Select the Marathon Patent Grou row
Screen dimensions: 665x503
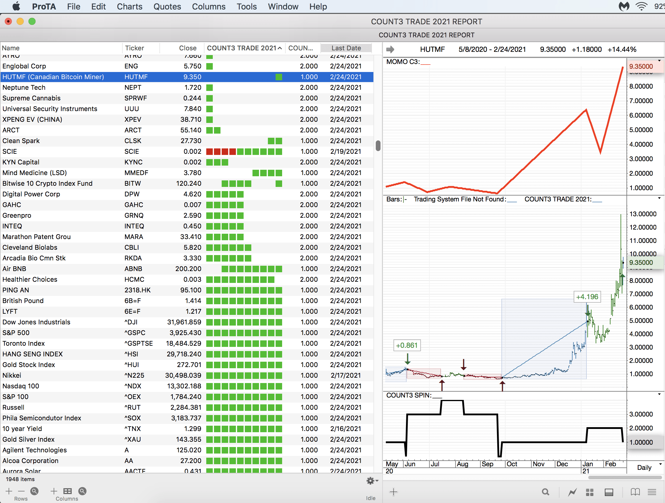pyautogui.click(x=187, y=237)
